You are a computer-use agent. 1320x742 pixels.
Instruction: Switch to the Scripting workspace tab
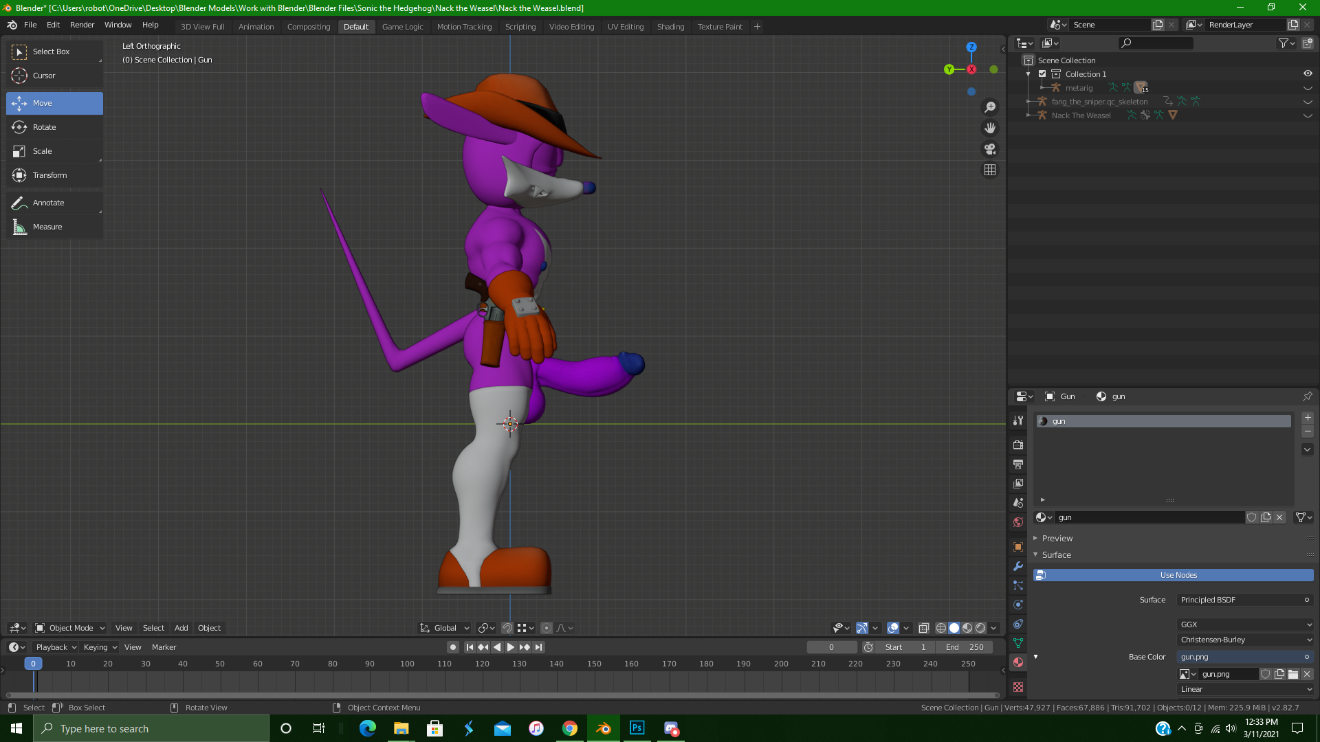520,27
